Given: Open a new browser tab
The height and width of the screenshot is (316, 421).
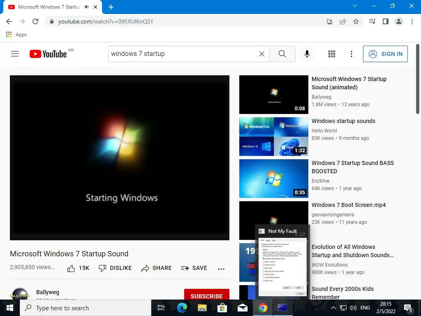Looking at the screenshot, I should (x=111, y=7).
